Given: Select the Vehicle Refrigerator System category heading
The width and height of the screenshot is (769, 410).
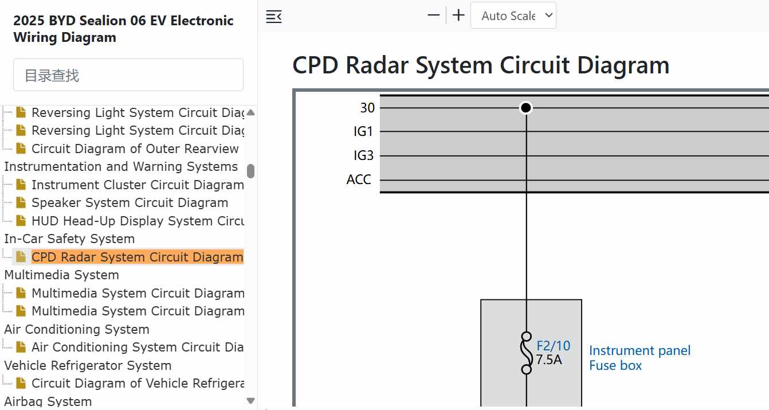Looking at the screenshot, I should 88,365.
